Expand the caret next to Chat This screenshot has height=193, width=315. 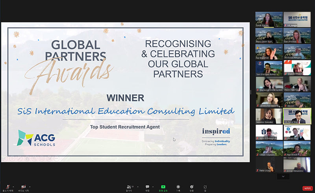point(153,187)
